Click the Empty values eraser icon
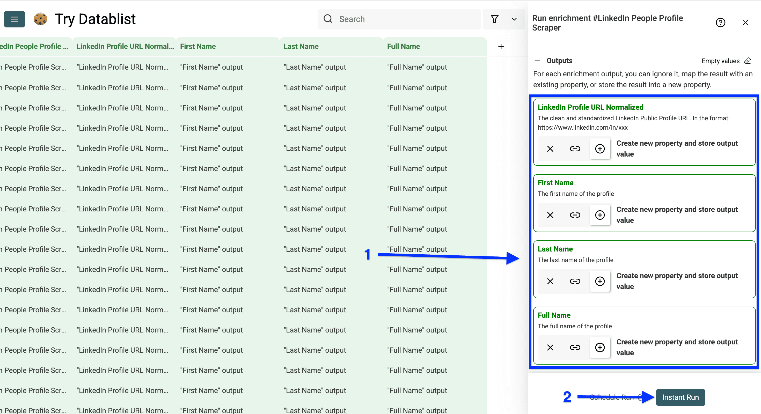Screen dimensions: 761x414 coord(748,61)
